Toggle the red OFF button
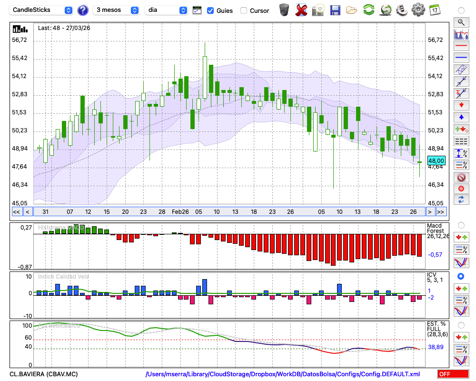476x381 pixels. 453,374
